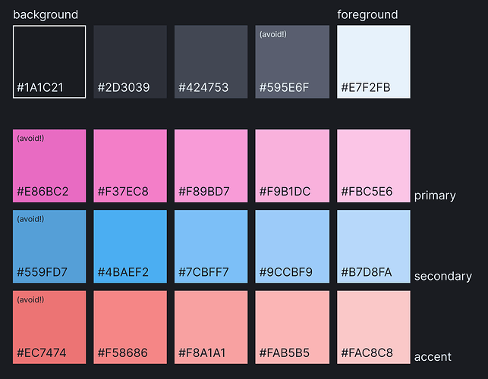Image resolution: width=488 pixels, height=379 pixels.
Task: Click the #E86BC2 primary pink swatch
Action: [49, 165]
